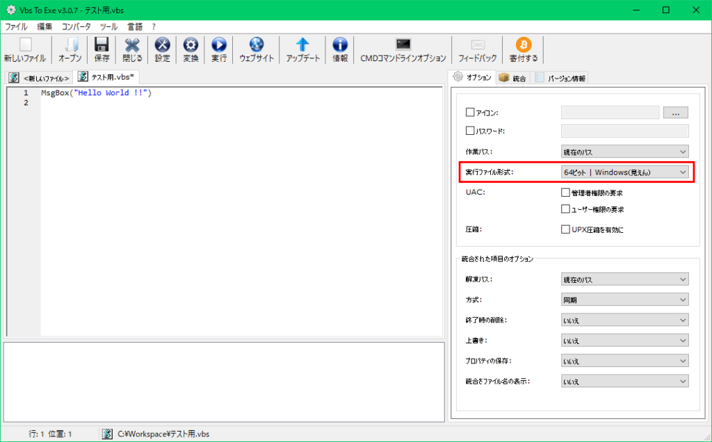Click the MsgBox code line in editor
This screenshot has height=442, width=712.
pos(96,92)
